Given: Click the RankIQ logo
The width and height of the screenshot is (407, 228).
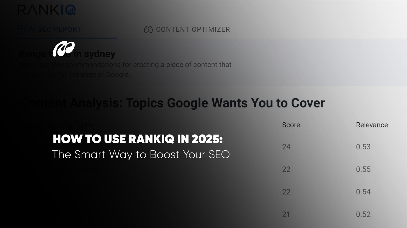Looking at the screenshot, I should tap(47, 10).
